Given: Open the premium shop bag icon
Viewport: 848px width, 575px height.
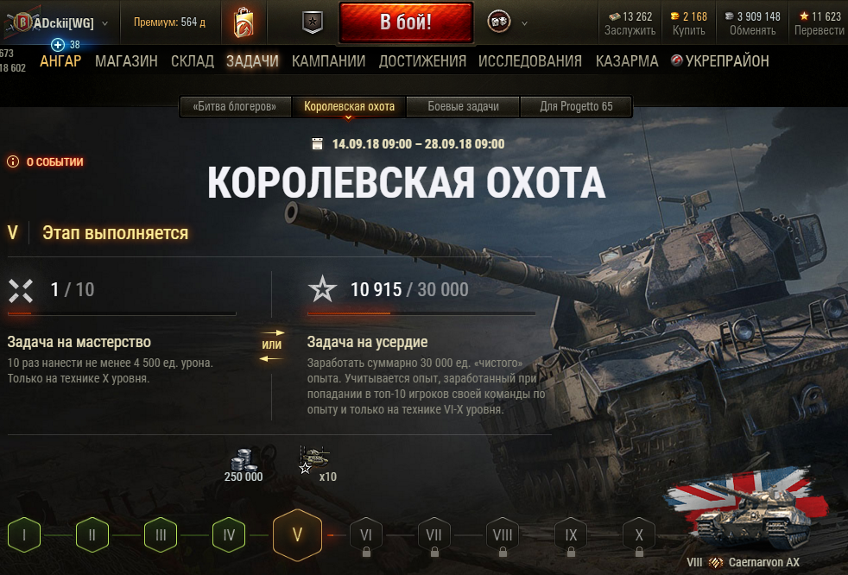Looking at the screenshot, I should pyautogui.click(x=244, y=22).
